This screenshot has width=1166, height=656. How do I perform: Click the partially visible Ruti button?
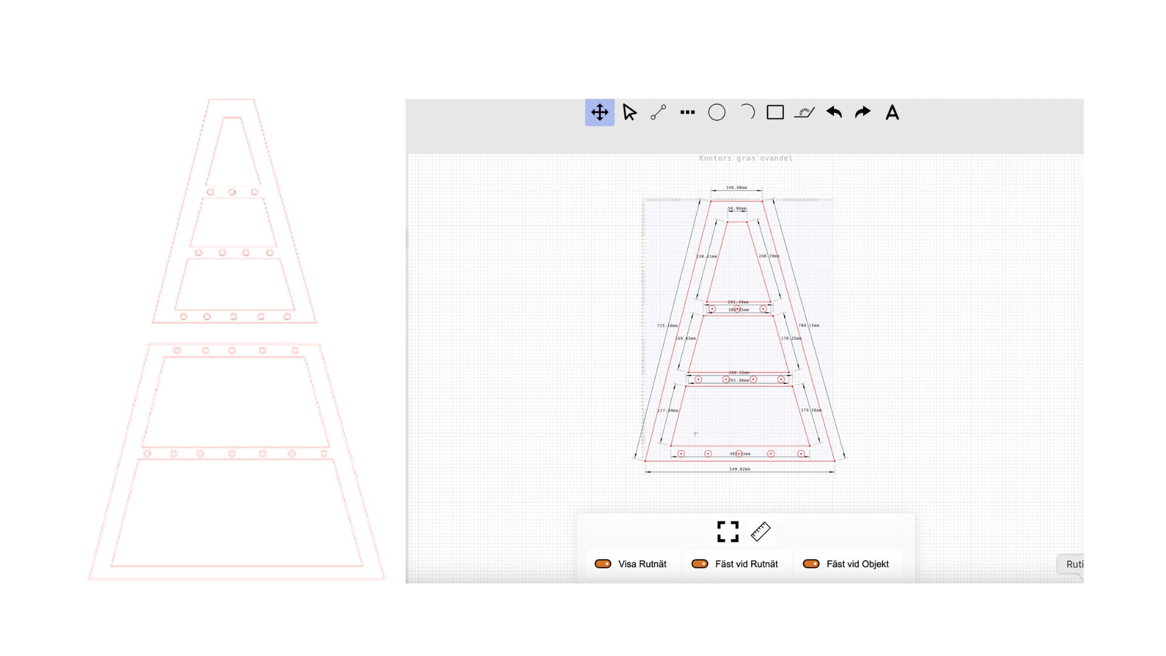1072,564
